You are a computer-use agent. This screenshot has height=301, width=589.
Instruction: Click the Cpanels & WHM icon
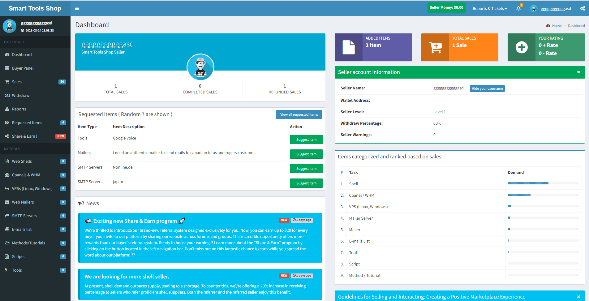(7, 175)
